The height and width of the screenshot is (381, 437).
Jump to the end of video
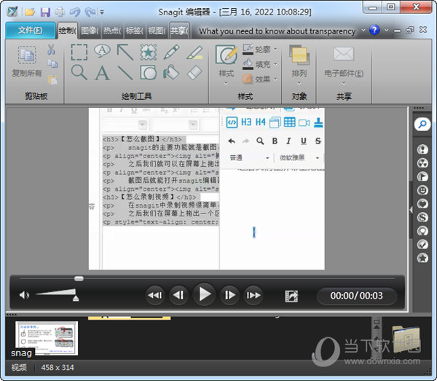(x=253, y=295)
